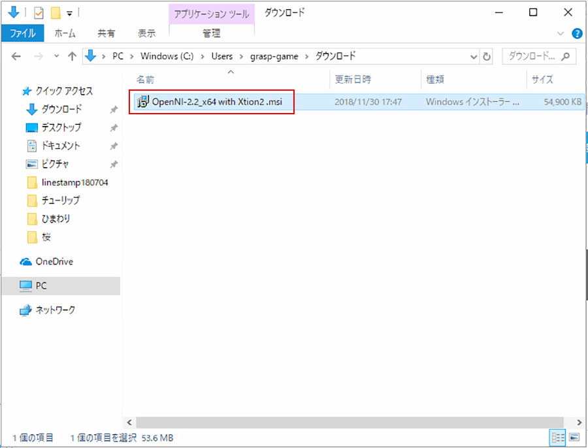
Task: Click the Properties quick access toolbar icon
Action: (39, 14)
